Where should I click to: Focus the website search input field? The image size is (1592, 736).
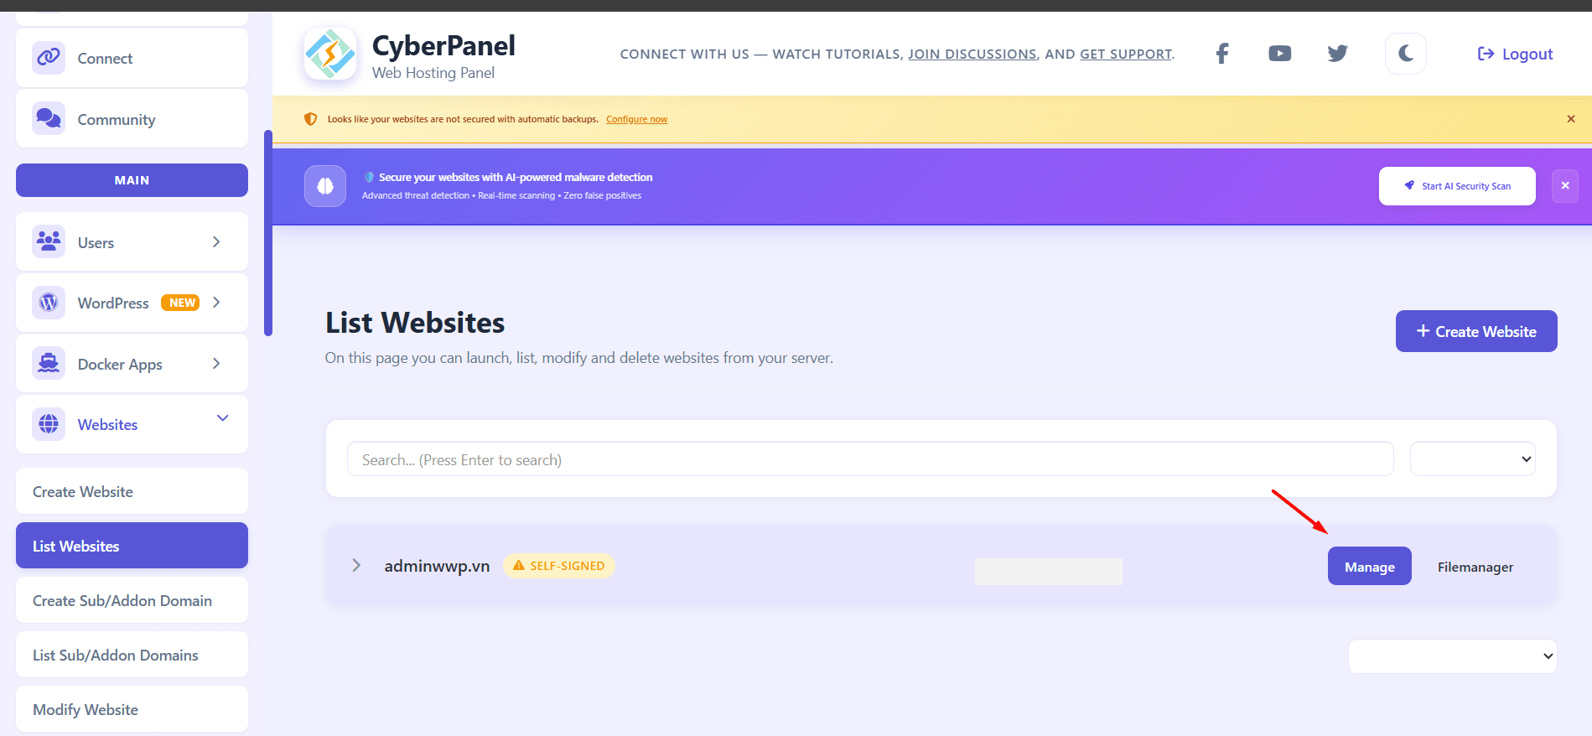point(869,459)
